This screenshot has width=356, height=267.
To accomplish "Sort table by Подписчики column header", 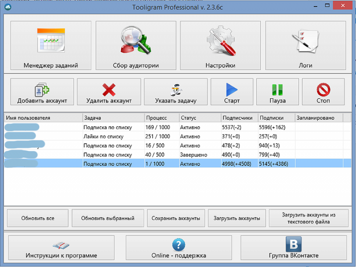I will pyautogui.click(x=239, y=118).
